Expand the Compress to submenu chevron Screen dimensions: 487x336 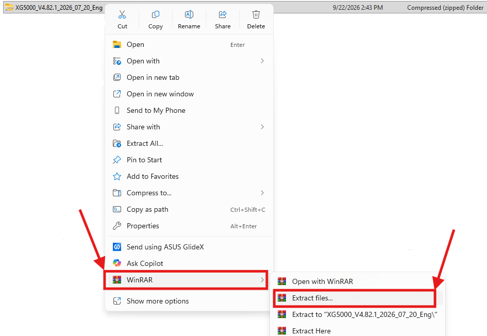pyautogui.click(x=262, y=193)
